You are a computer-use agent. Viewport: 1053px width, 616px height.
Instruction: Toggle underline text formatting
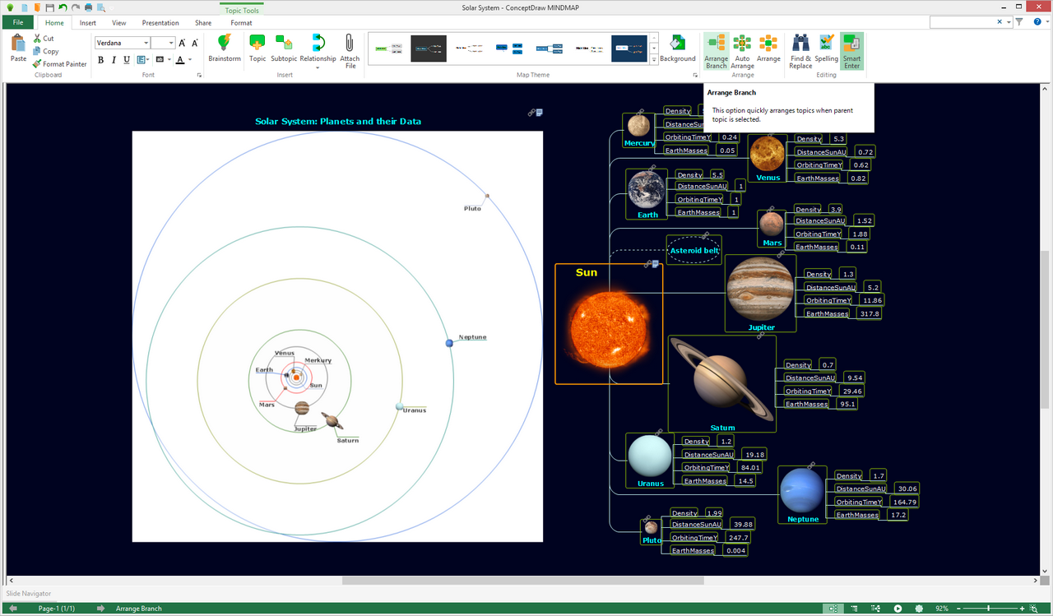(127, 60)
